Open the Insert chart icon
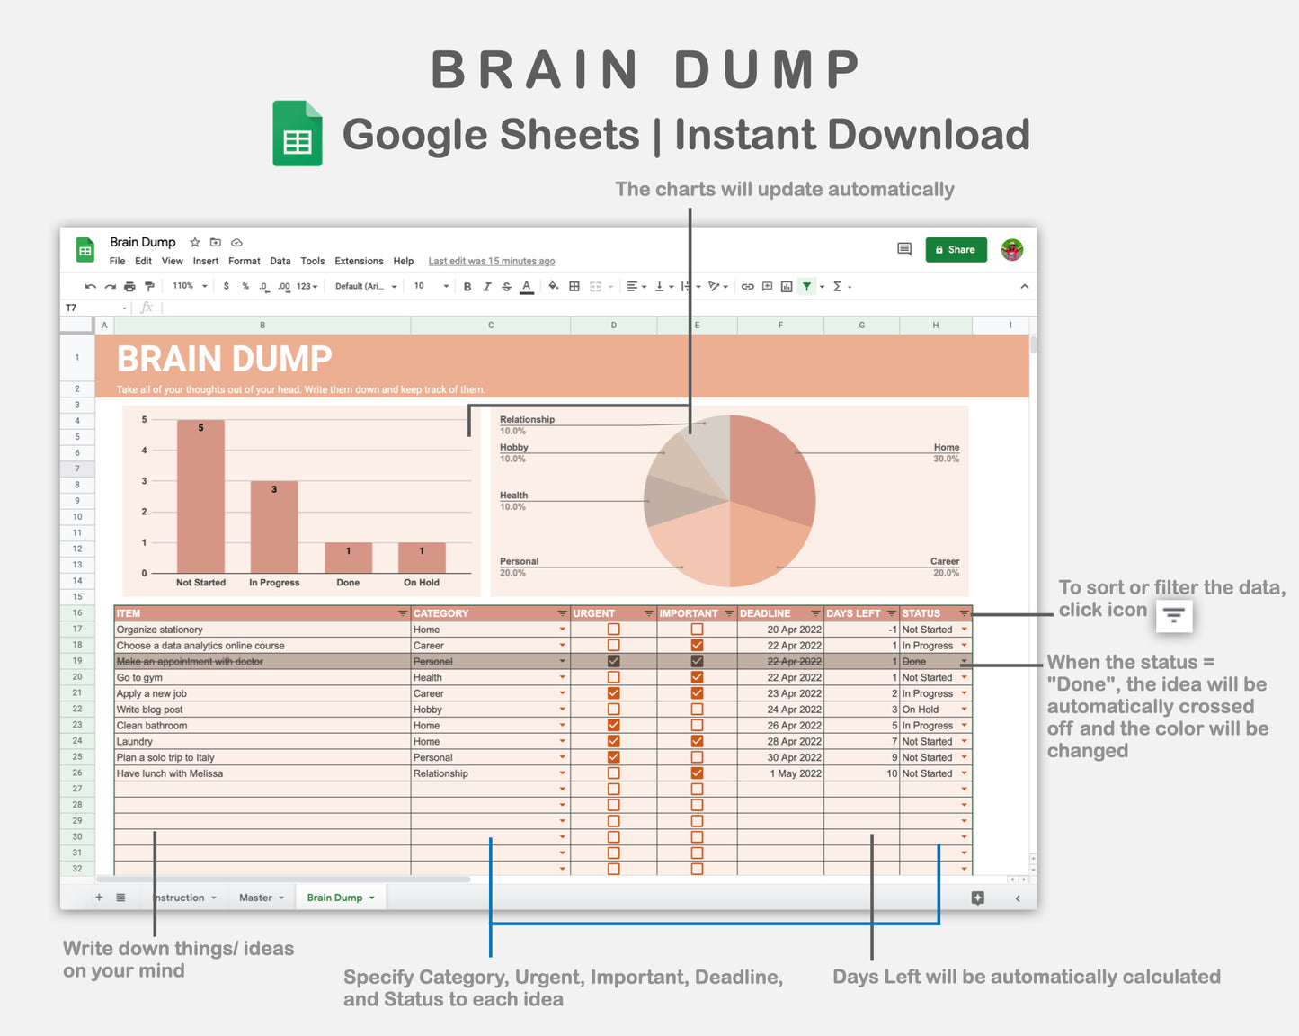The width and height of the screenshot is (1299, 1036). tap(787, 286)
